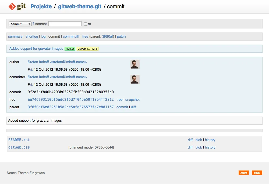Switch to the shortlog view

point(31,36)
